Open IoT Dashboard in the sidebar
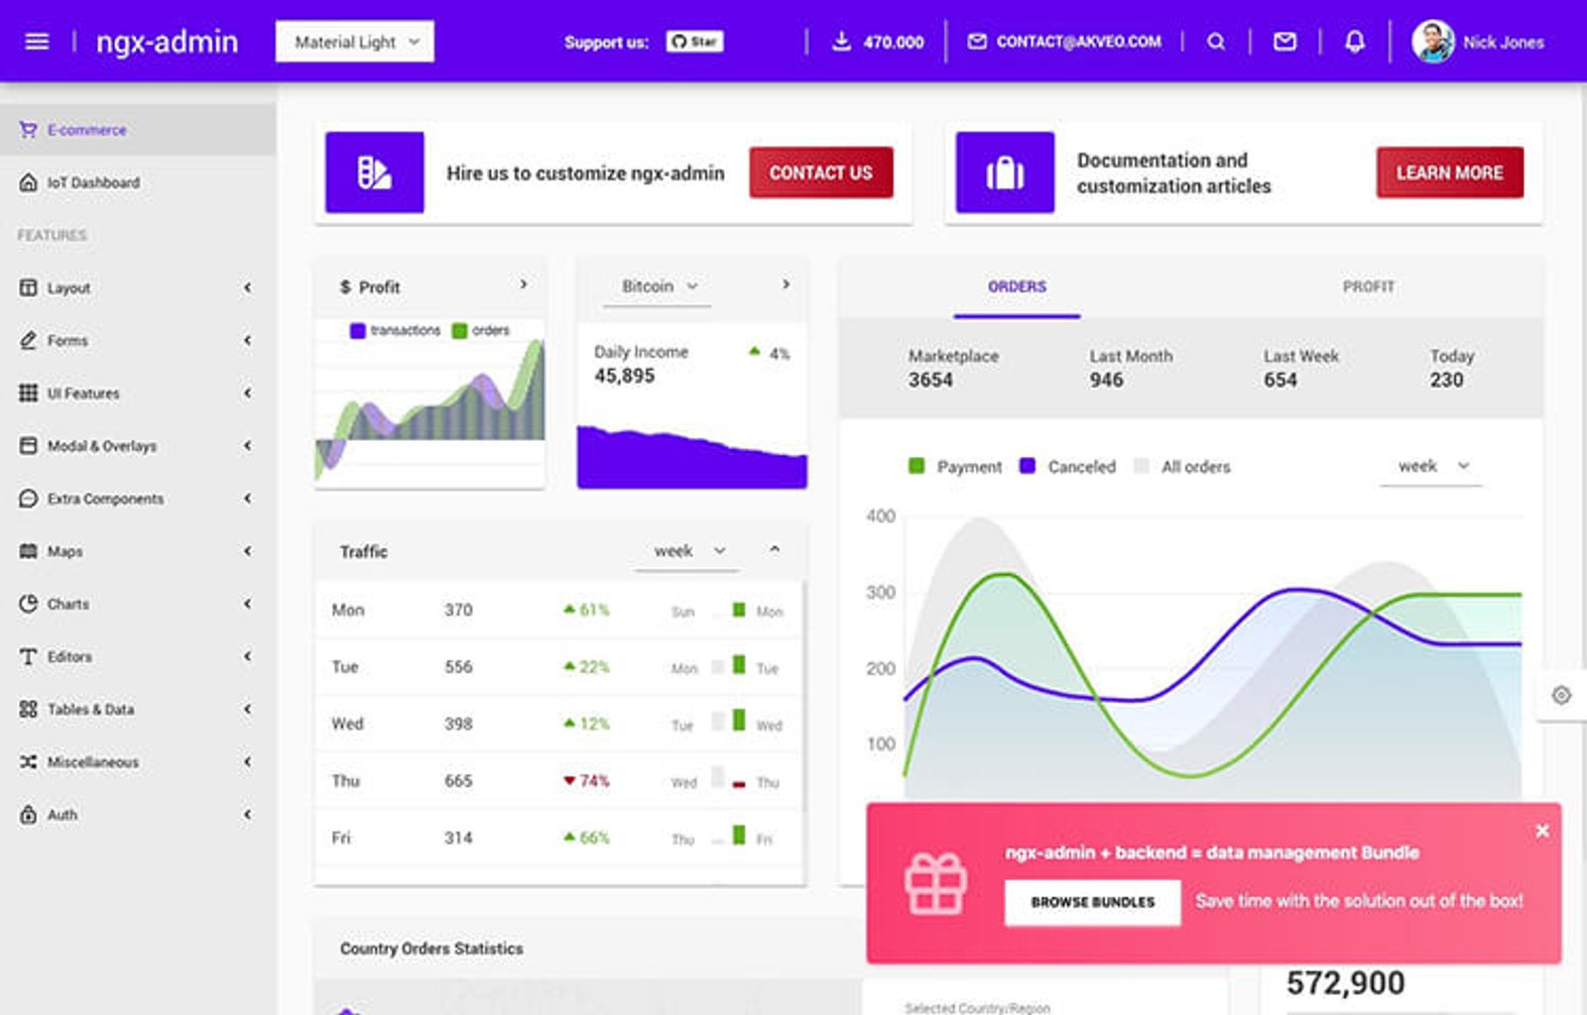This screenshot has width=1587, height=1015. [x=138, y=182]
